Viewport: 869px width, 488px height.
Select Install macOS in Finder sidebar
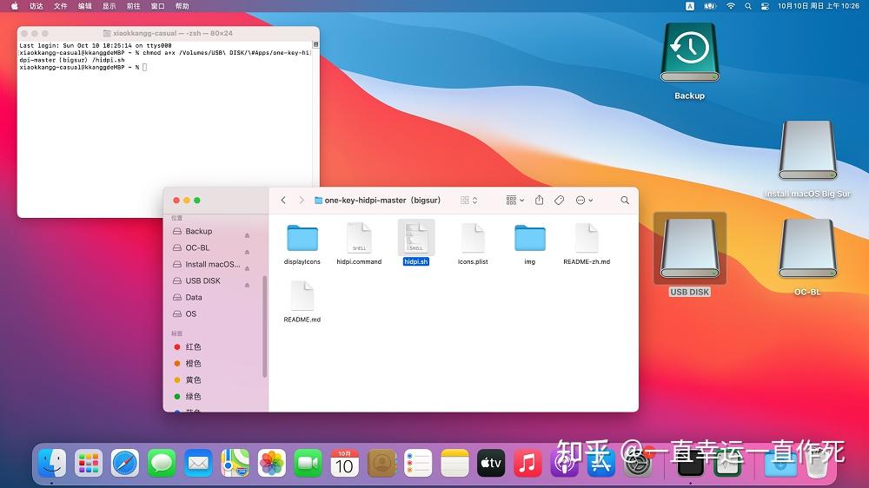(211, 264)
